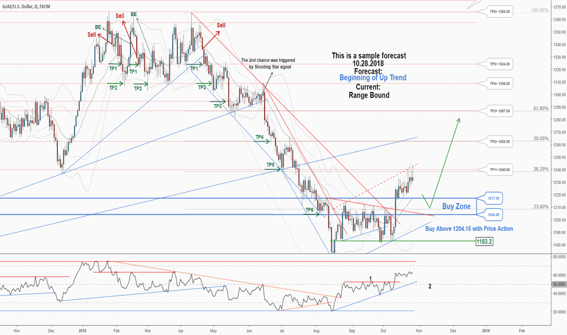
Task: Click the Mar label on time axis
Action: point(148,331)
